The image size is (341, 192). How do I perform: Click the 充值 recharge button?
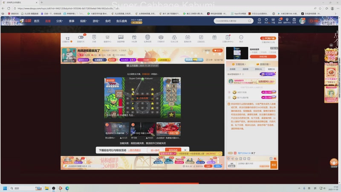click(x=208, y=166)
